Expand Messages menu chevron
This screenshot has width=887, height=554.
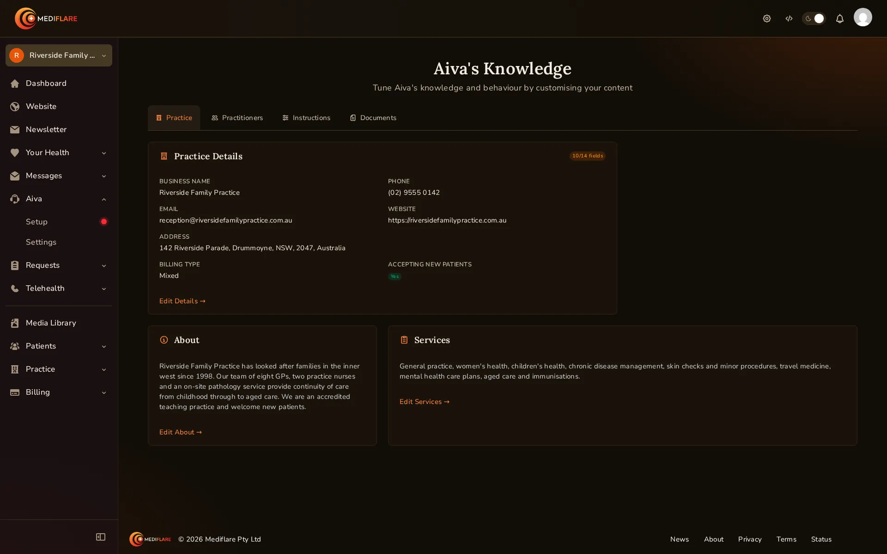tap(104, 176)
